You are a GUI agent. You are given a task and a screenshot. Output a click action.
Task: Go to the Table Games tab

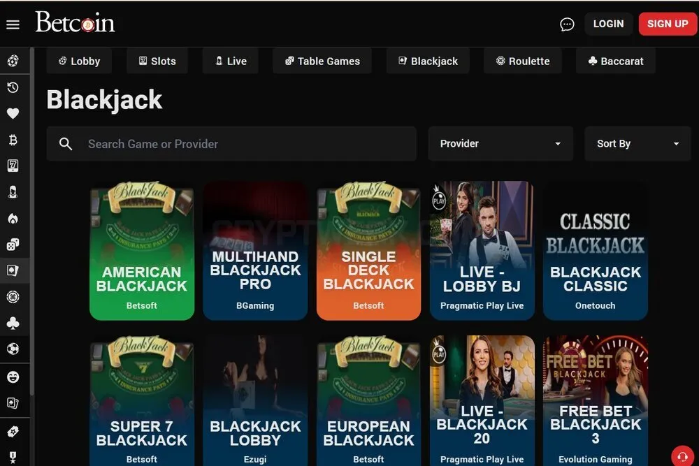[x=322, y=61]
